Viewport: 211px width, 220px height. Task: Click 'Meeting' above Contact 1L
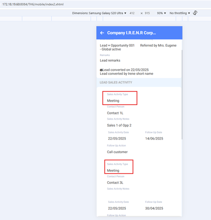(113, 101)
